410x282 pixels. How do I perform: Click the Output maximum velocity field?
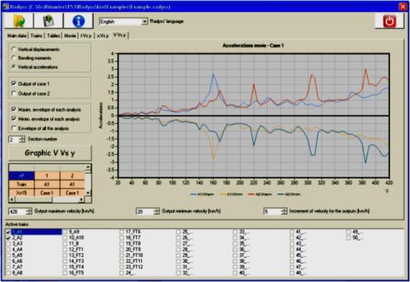click(x=17, y=211)
